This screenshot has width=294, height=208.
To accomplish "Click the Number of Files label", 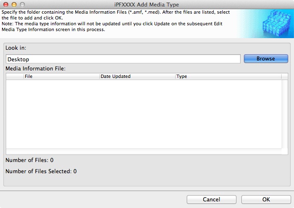I will coord(29,160).
